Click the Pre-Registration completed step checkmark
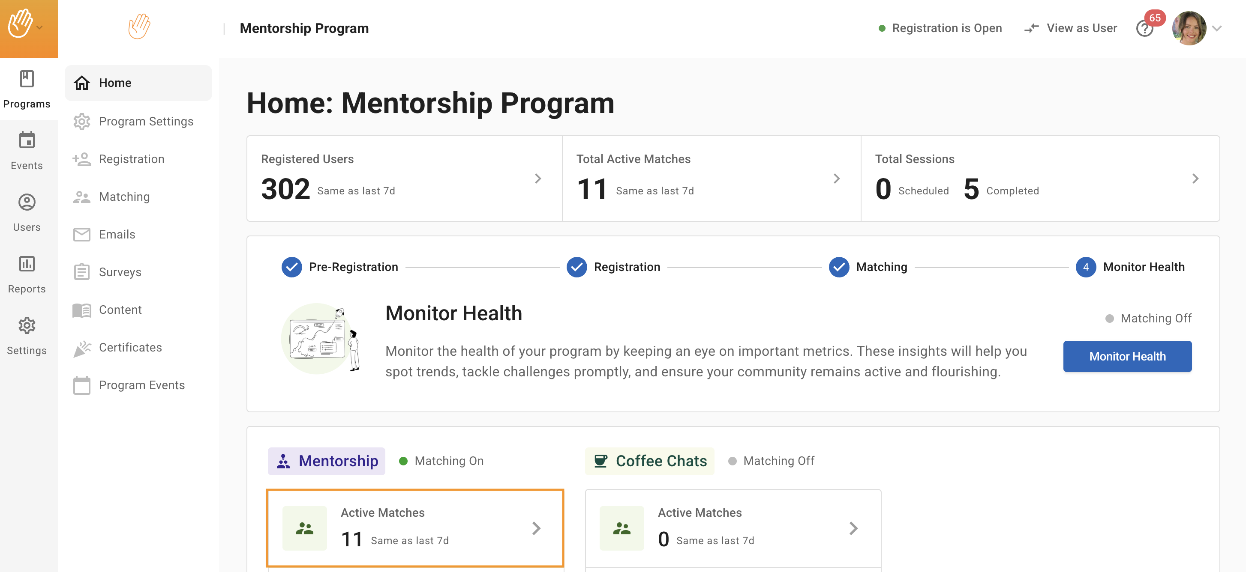The width and height of the screenshot is (1246, 572). 291,267
